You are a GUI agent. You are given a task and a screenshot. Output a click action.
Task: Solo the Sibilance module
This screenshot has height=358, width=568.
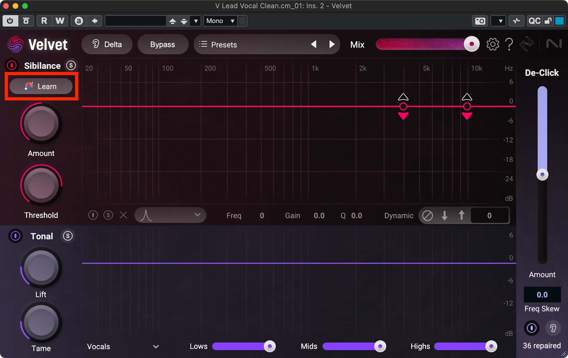pyautogui.click(x=71, y=65)
